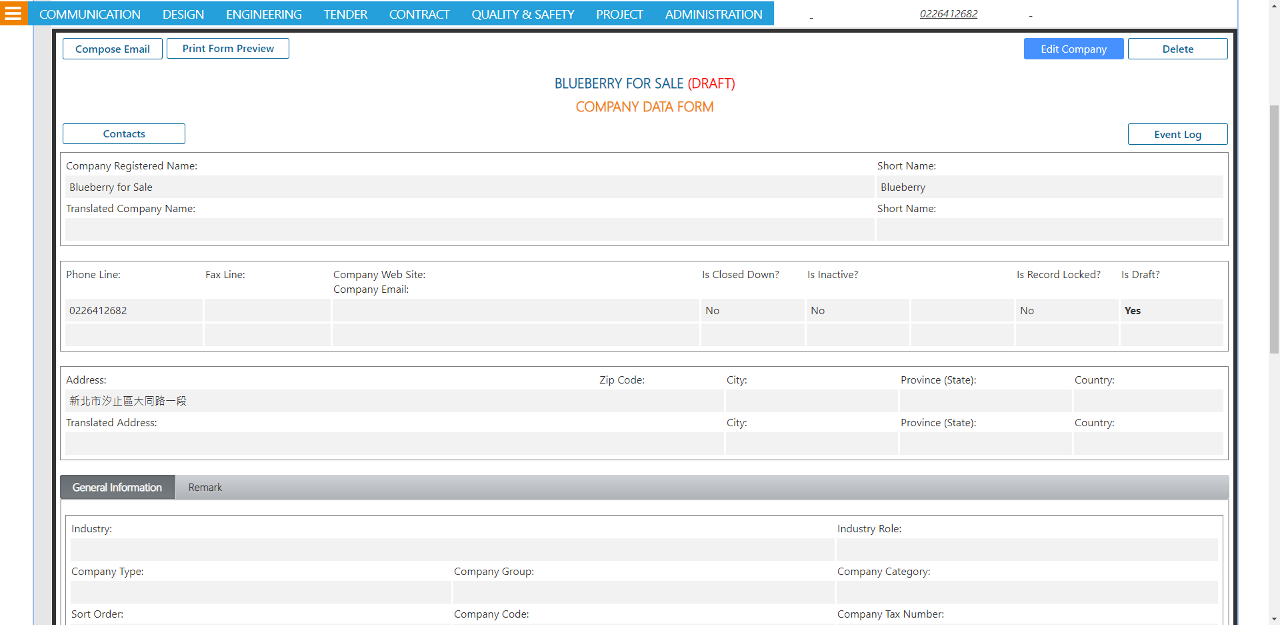Delete the company record
This screenshot has height=625, width=1280.
click(1177, 49)
